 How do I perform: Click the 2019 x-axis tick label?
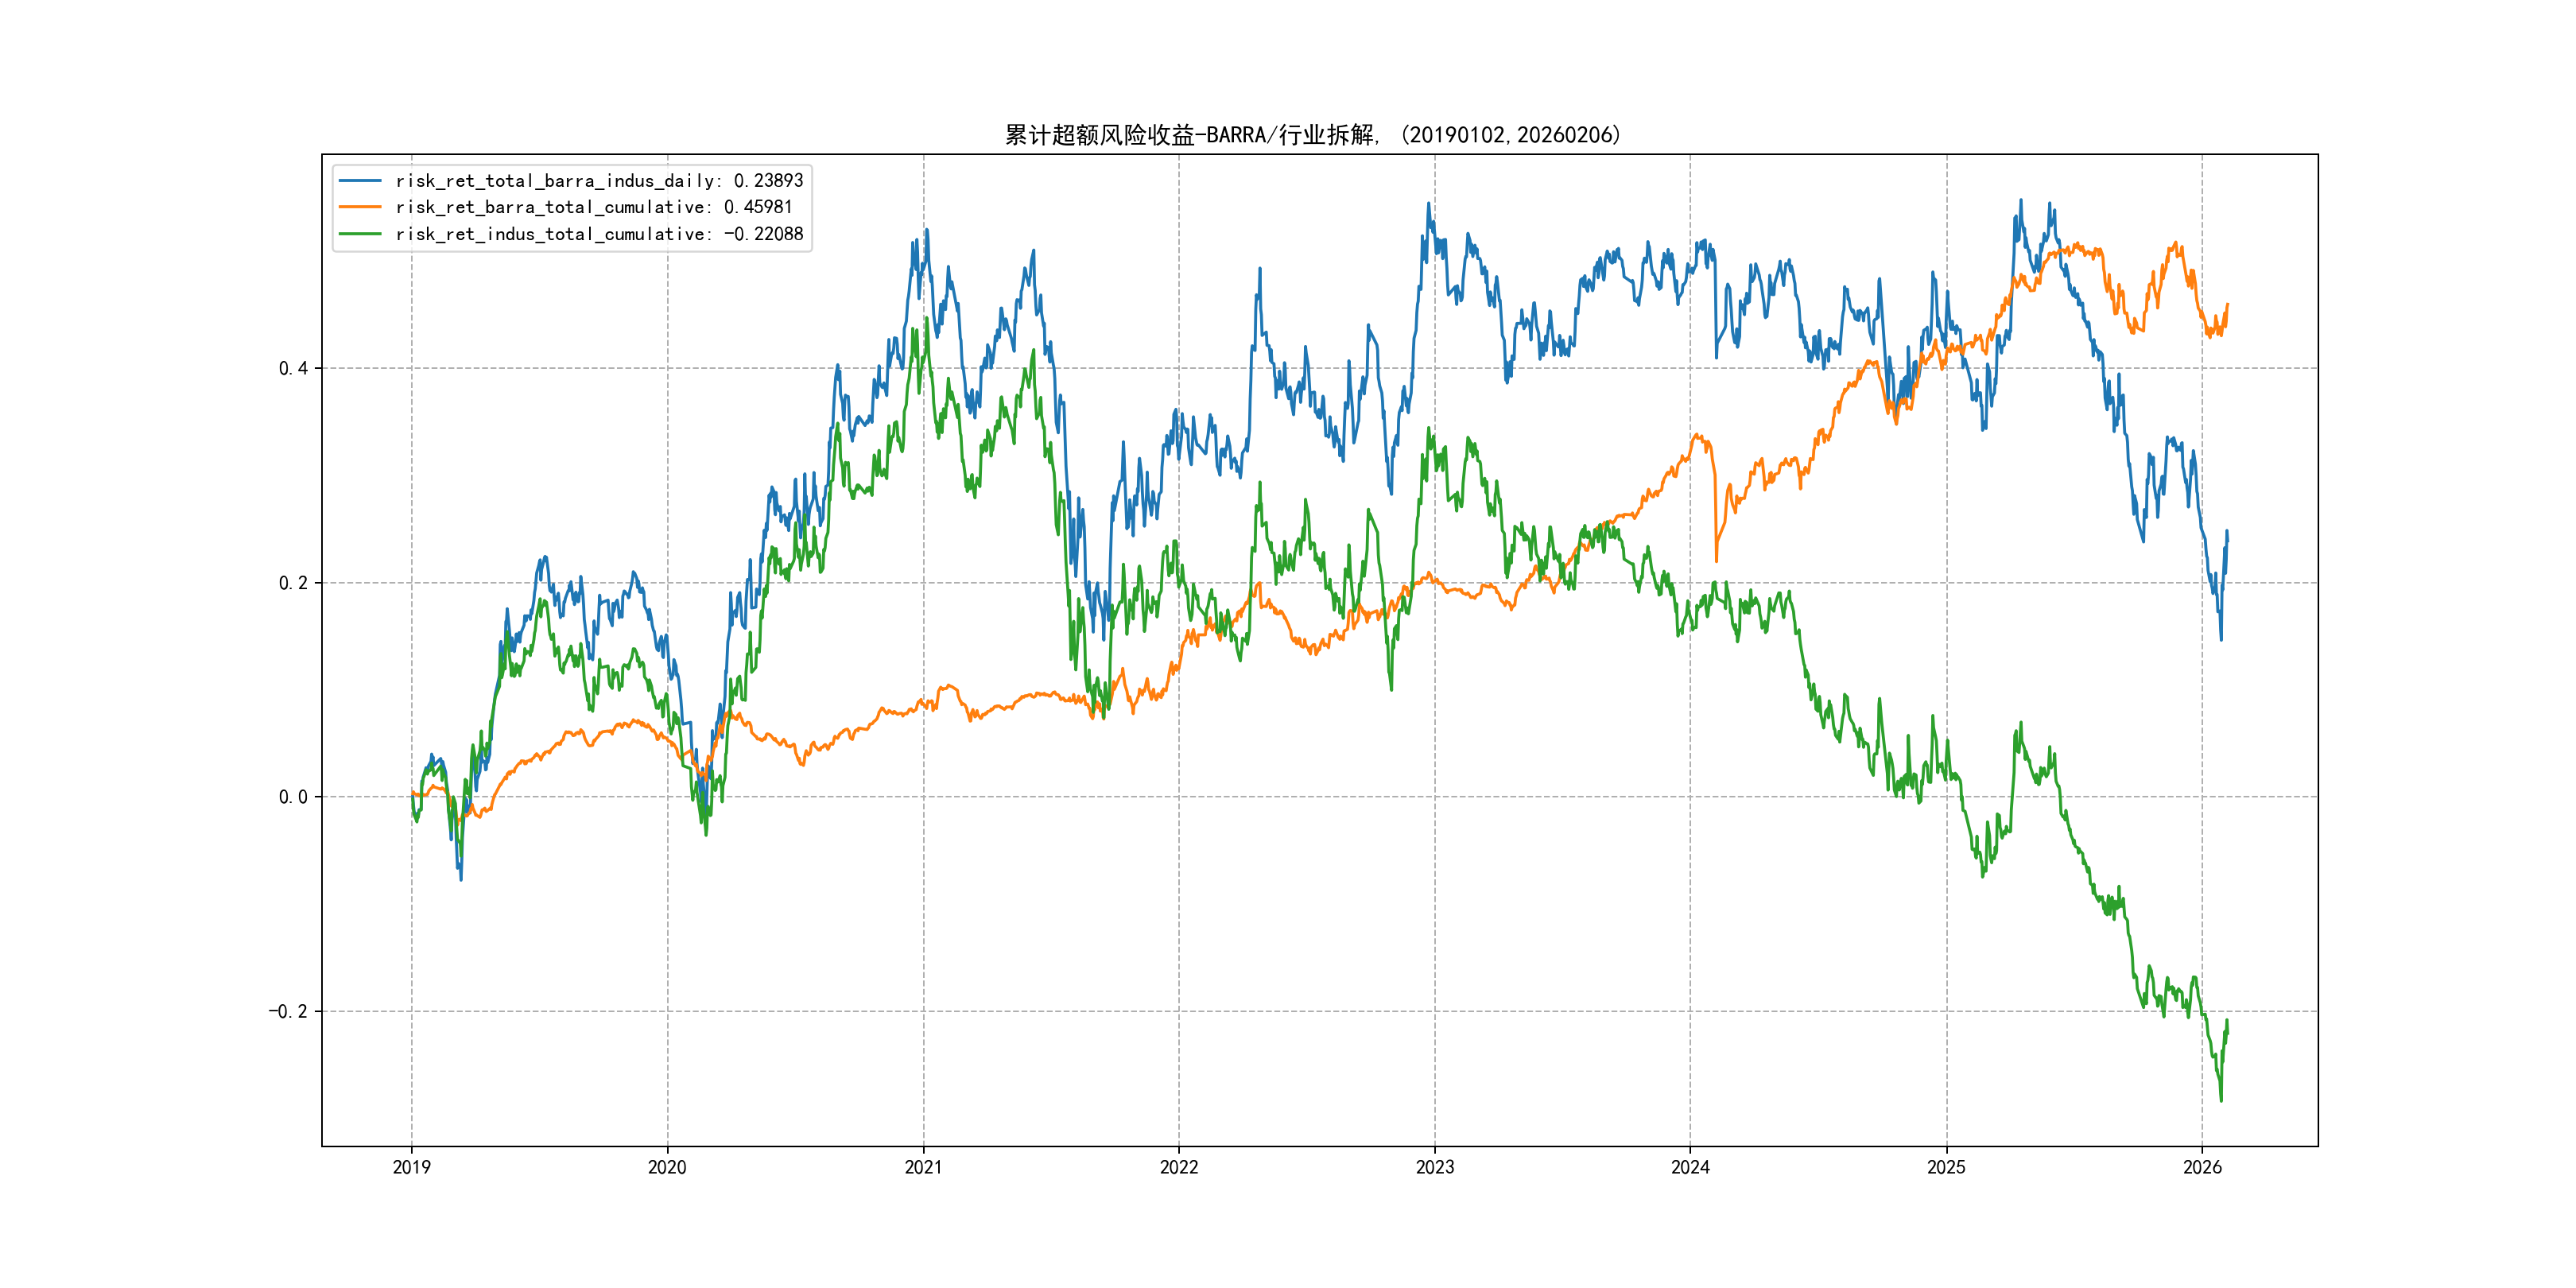(x=411, y=1168)
